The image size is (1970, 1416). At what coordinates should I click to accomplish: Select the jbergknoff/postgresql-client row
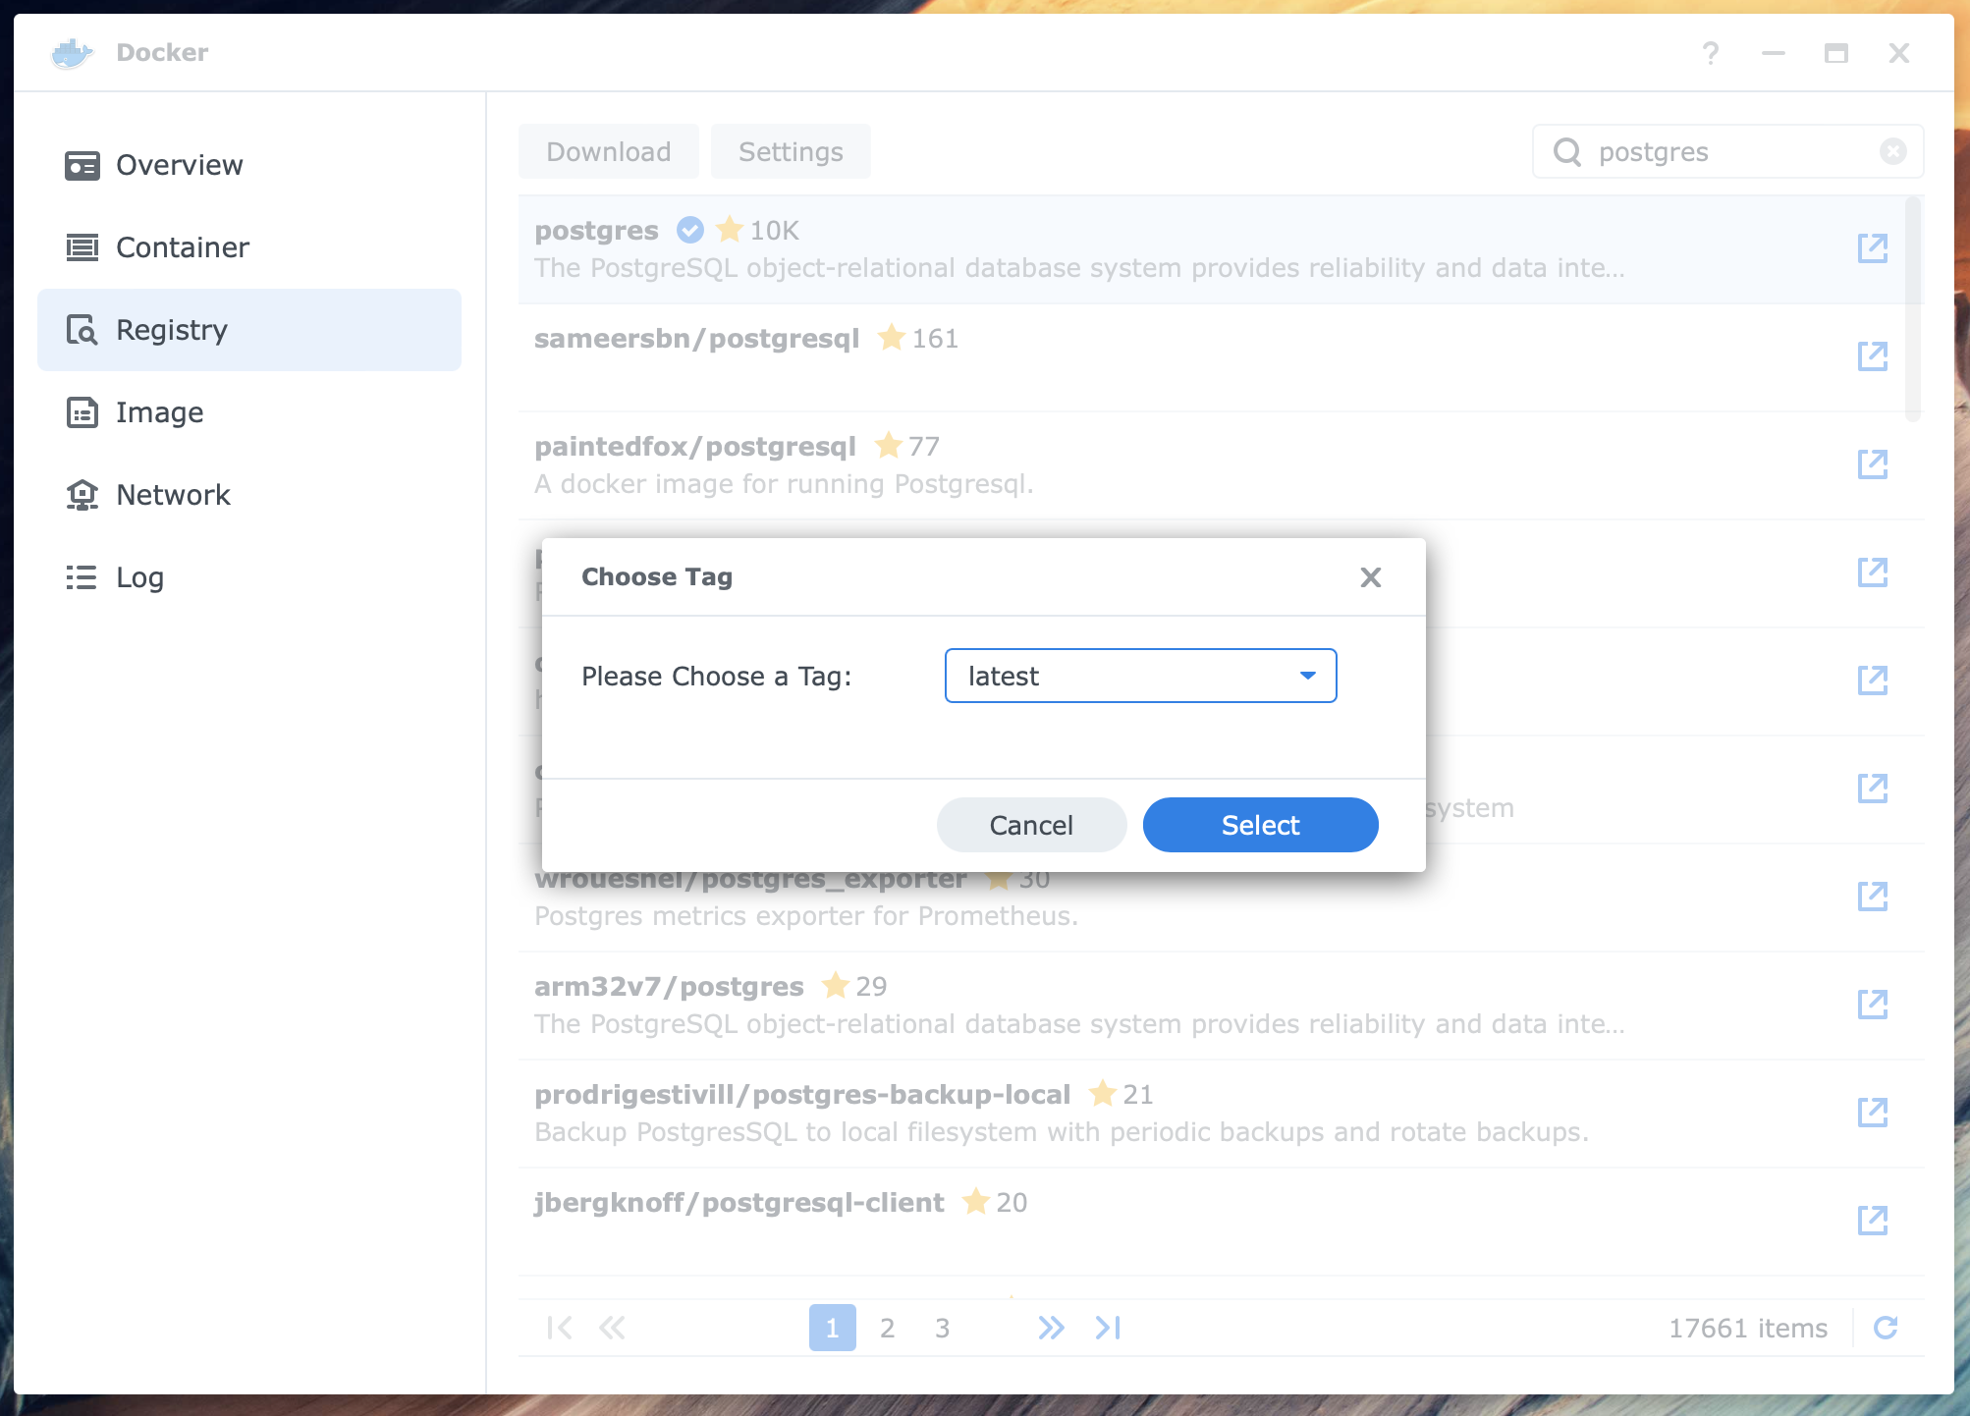coord(1222,1222)
